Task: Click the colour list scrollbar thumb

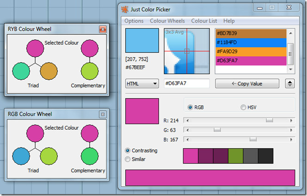Action: point(290,54)
